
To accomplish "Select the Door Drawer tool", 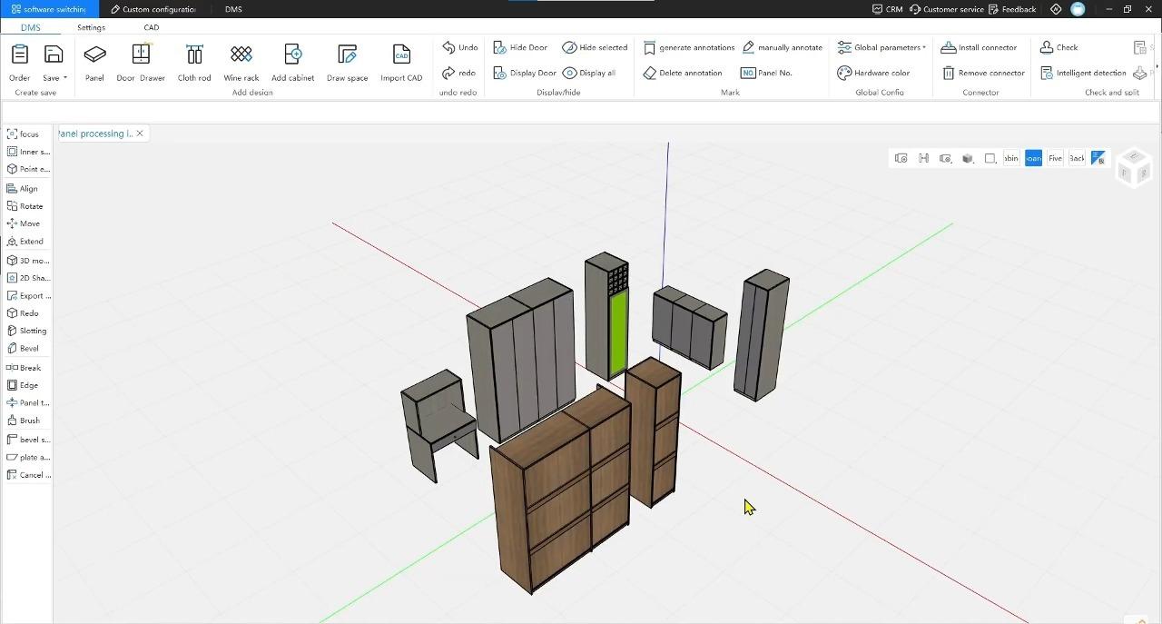I will [x=141, y=62].
